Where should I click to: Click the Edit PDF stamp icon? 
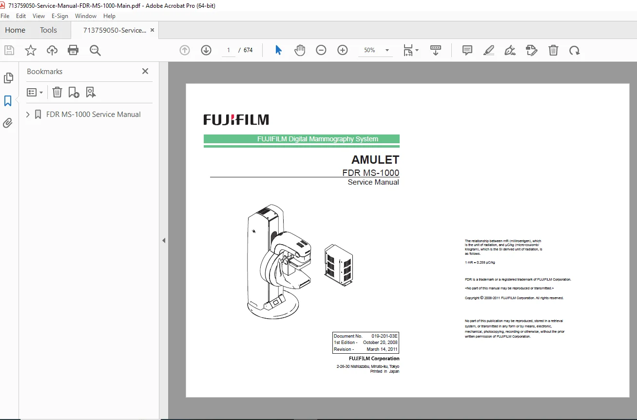[532, 50]
